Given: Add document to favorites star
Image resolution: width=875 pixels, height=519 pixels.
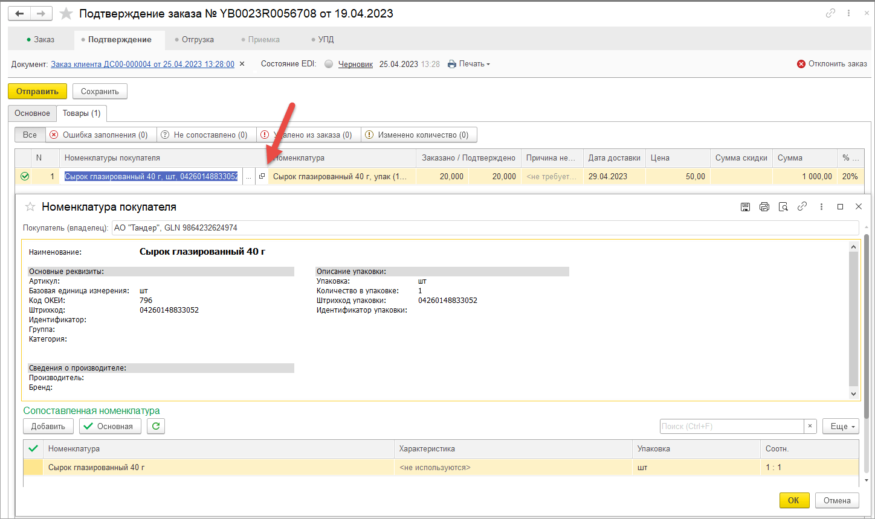Looking at the screenshot, I should pos(67,13).
